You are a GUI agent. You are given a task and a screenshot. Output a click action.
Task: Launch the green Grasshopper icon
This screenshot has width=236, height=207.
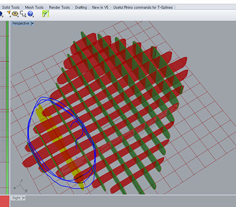point(45,14)
